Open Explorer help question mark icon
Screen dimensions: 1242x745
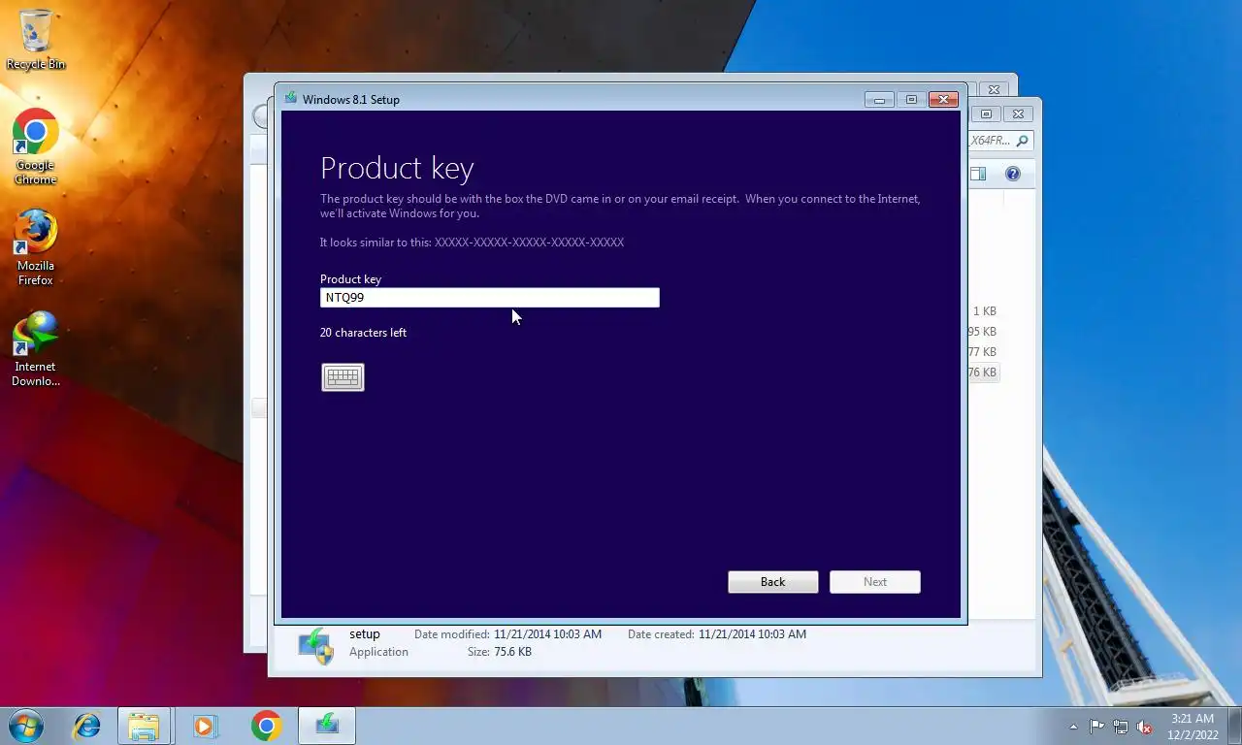[1012, 174]
